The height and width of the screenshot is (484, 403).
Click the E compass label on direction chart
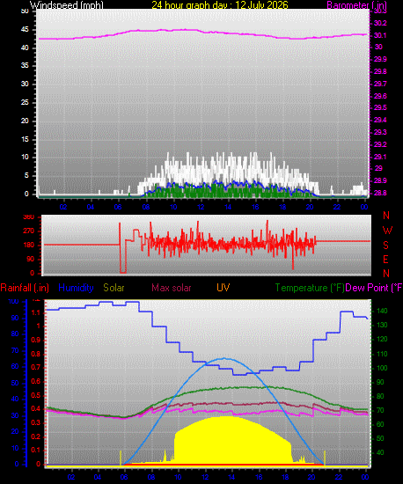click(385, 260)
